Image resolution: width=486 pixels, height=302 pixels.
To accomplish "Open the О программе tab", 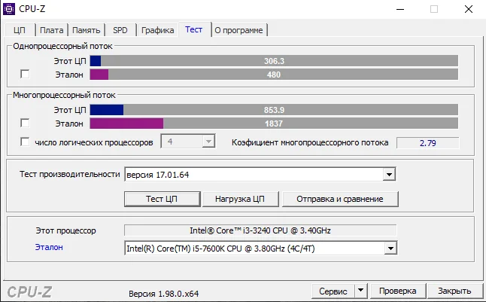I will click(238, 30).
